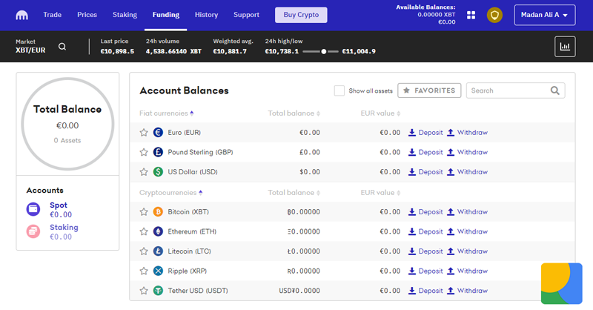Focus the Search assets input field
593x310 pixels.
515,90
